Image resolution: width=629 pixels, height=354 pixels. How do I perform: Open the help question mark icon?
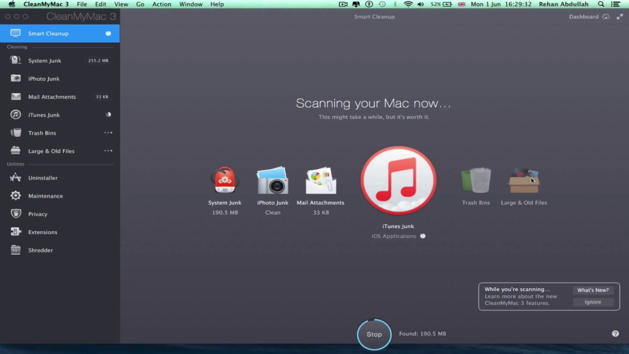[x=615, y=333]
